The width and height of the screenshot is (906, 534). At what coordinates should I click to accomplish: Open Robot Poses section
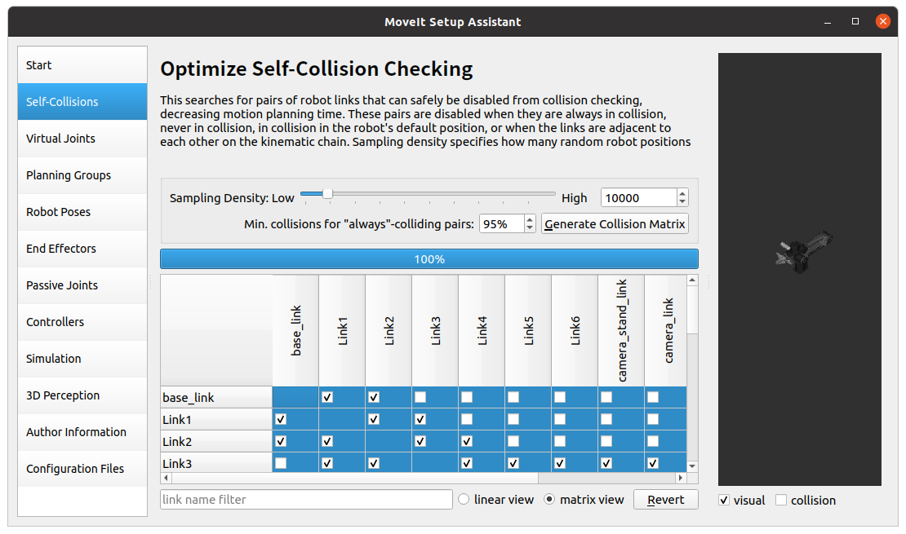pyautogui.click(x=82, y=212)
